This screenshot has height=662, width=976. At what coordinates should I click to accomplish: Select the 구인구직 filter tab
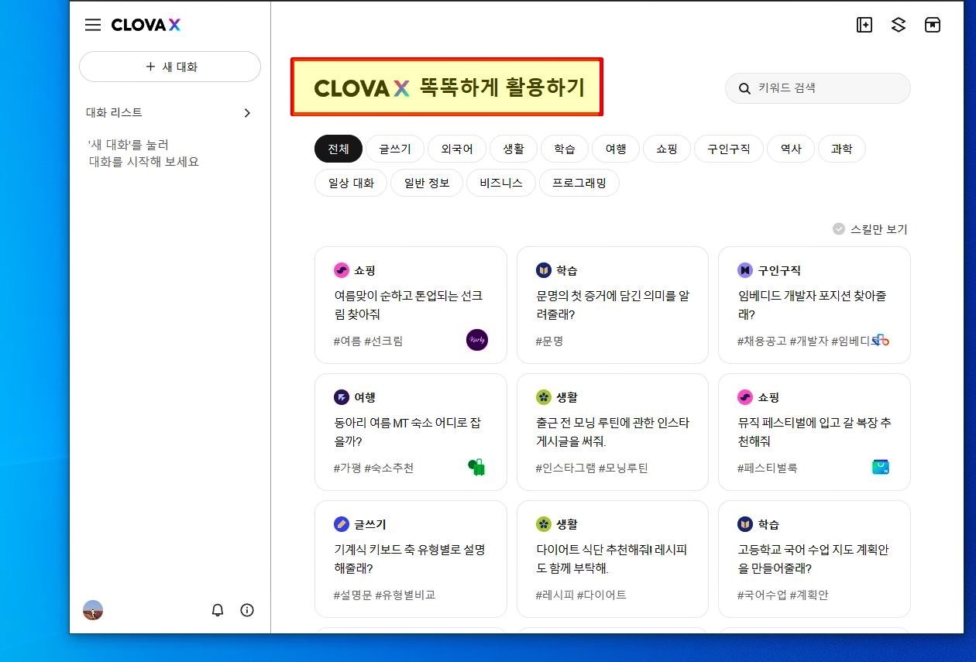coord(729,149)
